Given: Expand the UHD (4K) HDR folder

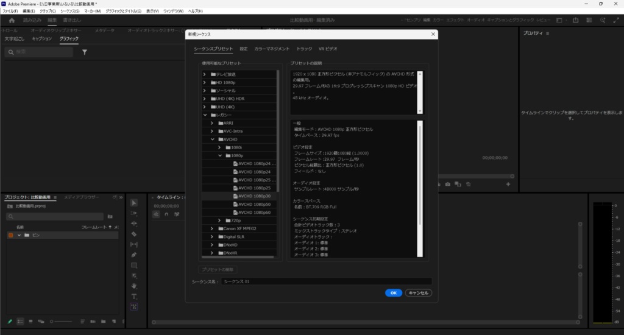Looking at the screenshot, I should coord(205,99).
